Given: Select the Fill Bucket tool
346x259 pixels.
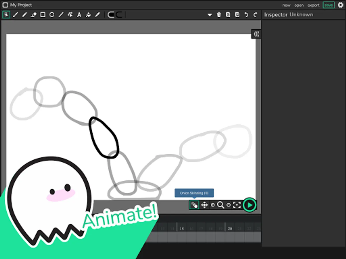Looking at the screenshot, I should 88,15.
